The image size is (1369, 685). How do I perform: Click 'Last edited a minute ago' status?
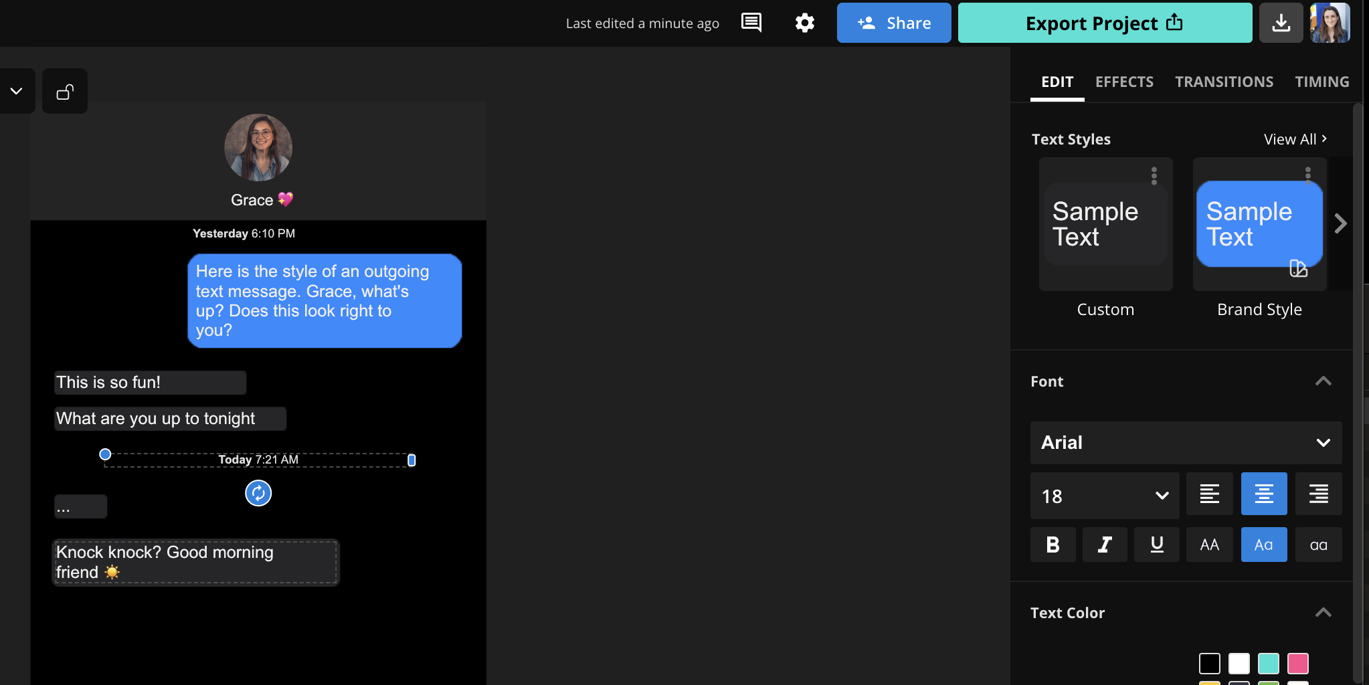pyautogui.click(x=642, y=23)
